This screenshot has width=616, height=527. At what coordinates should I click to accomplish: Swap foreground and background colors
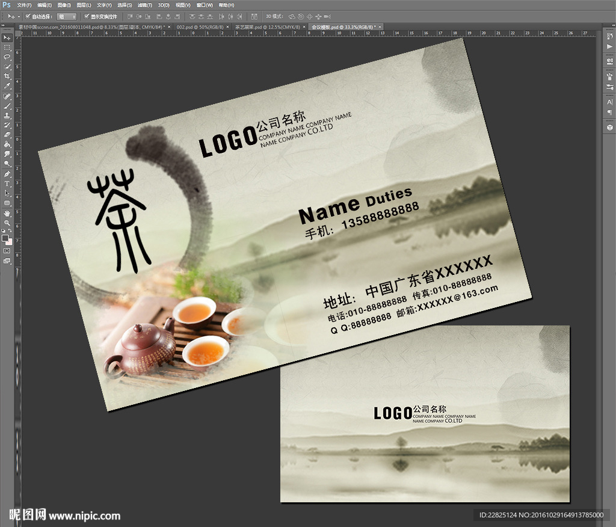click(x=10, y=230)
